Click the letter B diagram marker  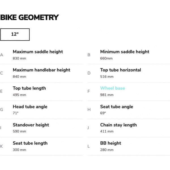(89, 55)
